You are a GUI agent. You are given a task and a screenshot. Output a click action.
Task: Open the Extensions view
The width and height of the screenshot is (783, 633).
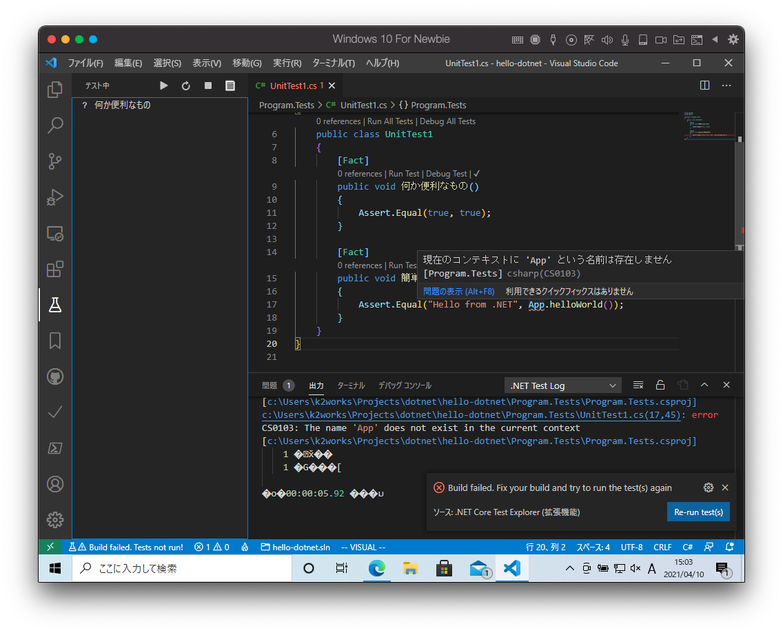pos(55,268)
